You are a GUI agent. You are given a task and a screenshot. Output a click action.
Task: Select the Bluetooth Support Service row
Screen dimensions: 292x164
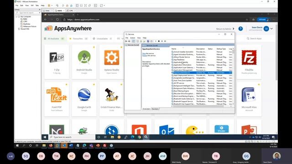[x=202, y=101]
